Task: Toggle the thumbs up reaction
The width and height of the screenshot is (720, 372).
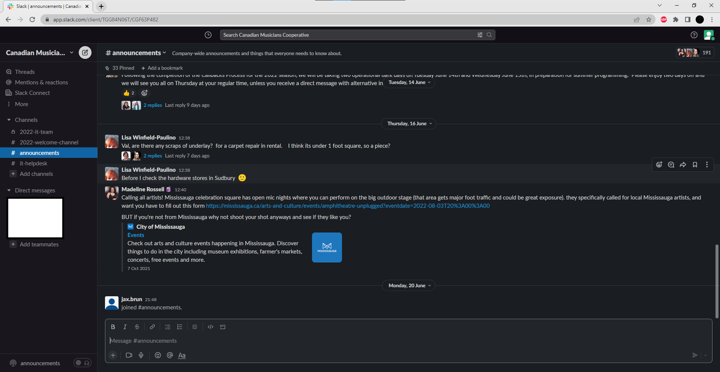Action: 129,93
